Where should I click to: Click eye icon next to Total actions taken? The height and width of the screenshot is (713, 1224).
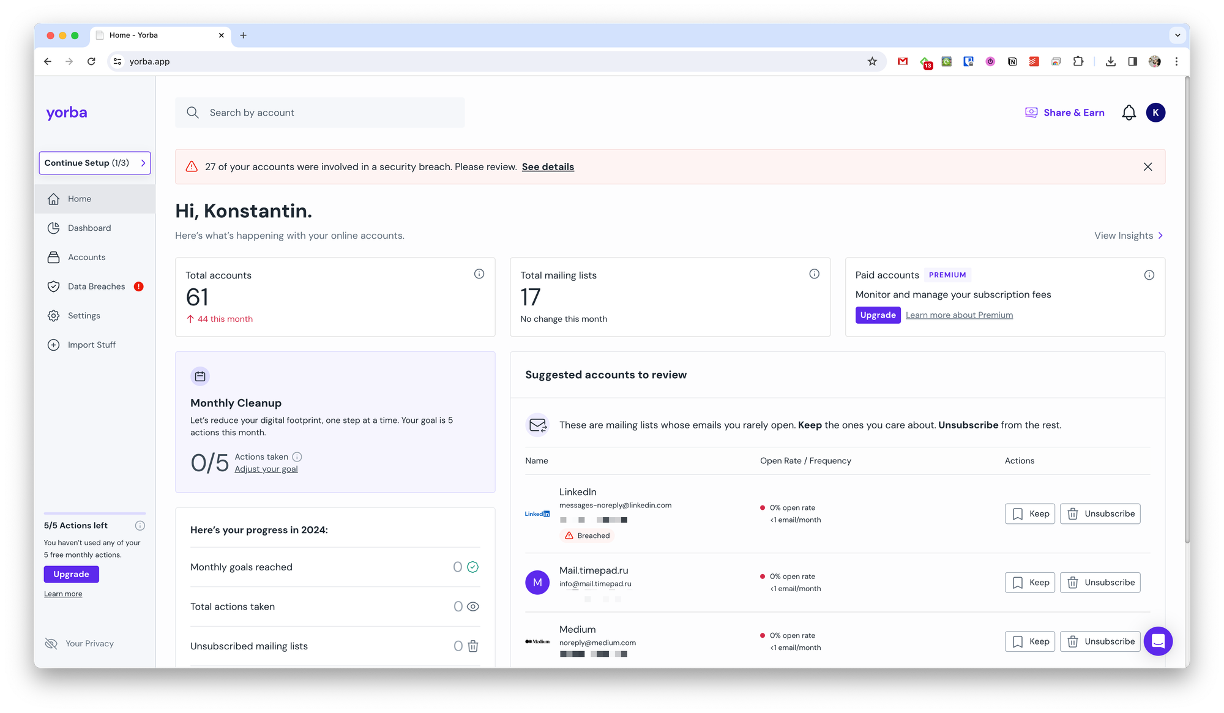(472, 607)
